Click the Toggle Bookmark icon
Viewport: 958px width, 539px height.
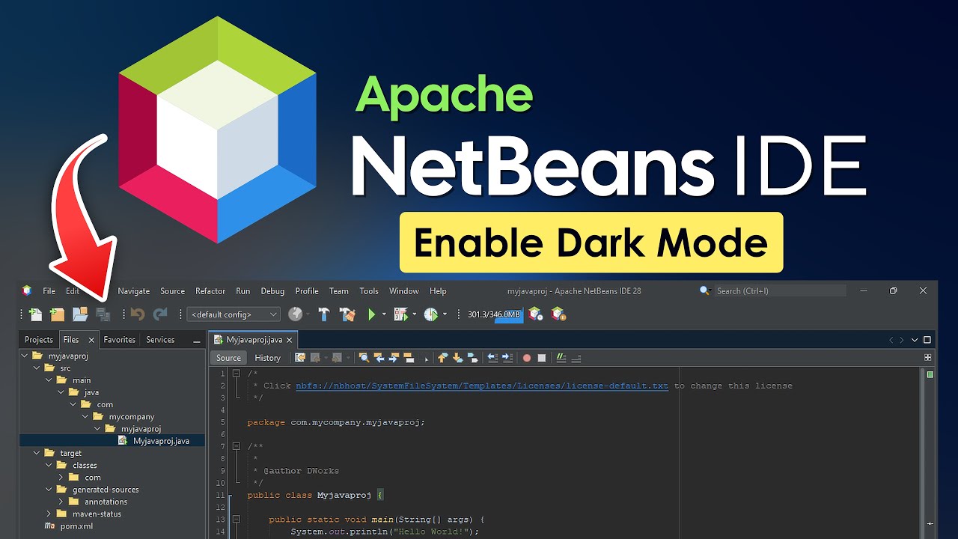pos(472,358)
